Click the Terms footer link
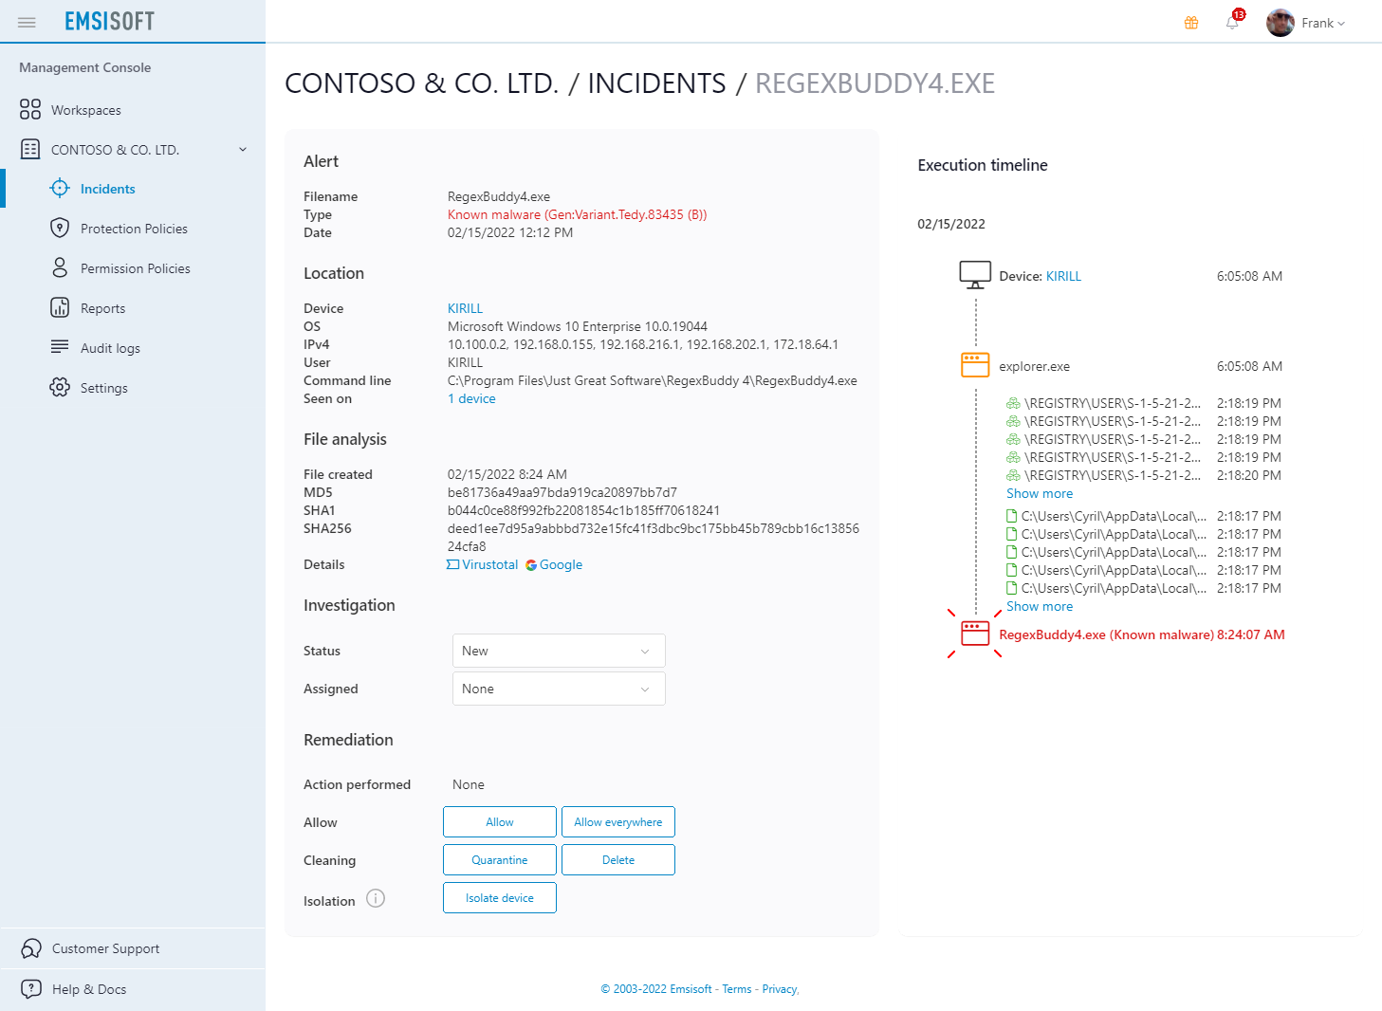Viewport: 1382px width, 1011px height. point(736,989)
